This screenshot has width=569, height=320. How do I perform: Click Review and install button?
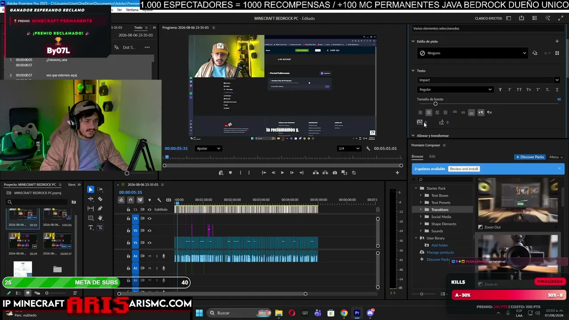coord(464,169)
